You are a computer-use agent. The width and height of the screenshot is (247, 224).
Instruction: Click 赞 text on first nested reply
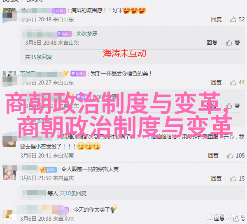pos(237,43)
